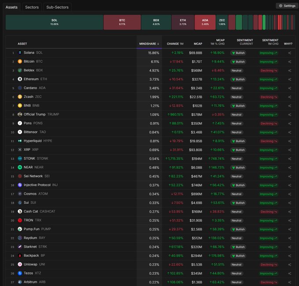Viewport: 299px width, 286px height.
Task: Select the 960.15% change for Official Trump
Action: 175,115
